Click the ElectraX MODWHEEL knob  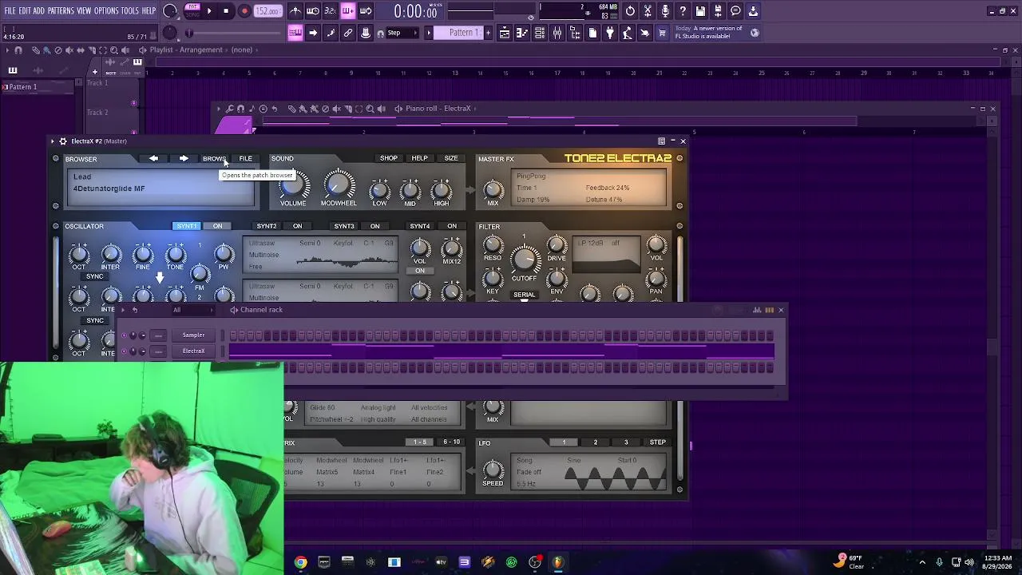(x=339, y=184)
